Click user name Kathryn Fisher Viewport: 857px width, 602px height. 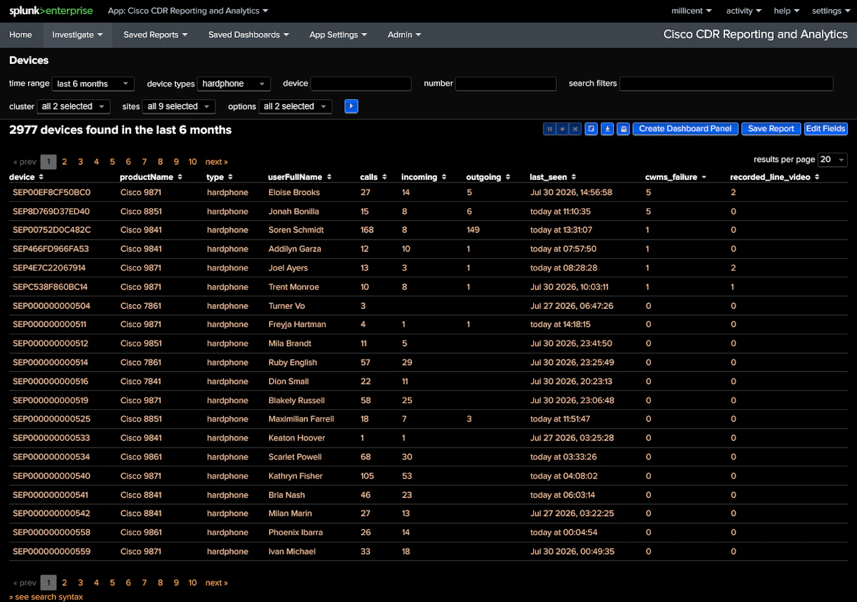coord(295,476)
